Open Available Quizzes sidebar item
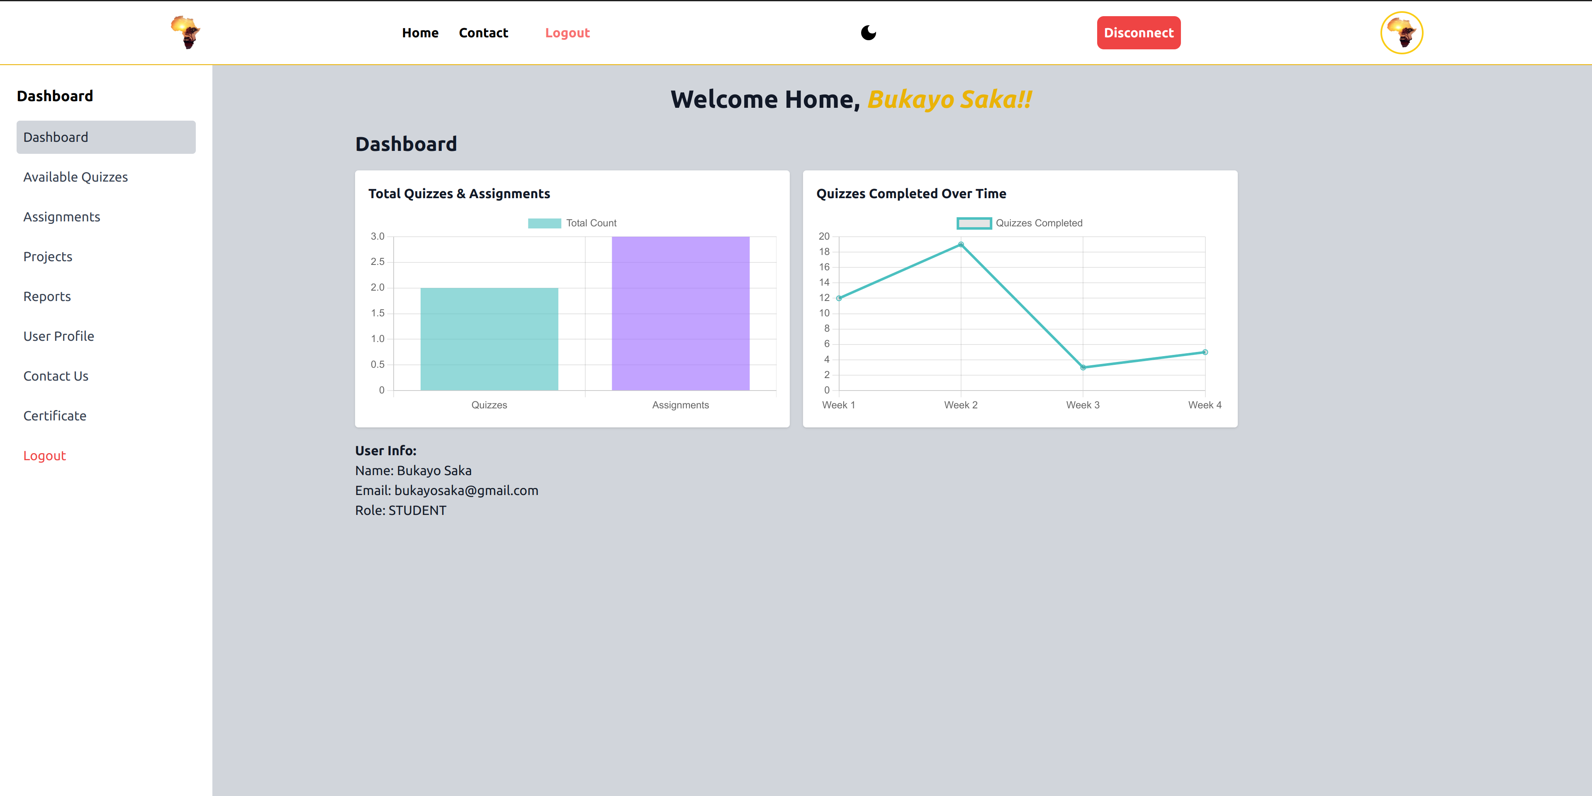 pyautogui.click(x=75, y=177)
